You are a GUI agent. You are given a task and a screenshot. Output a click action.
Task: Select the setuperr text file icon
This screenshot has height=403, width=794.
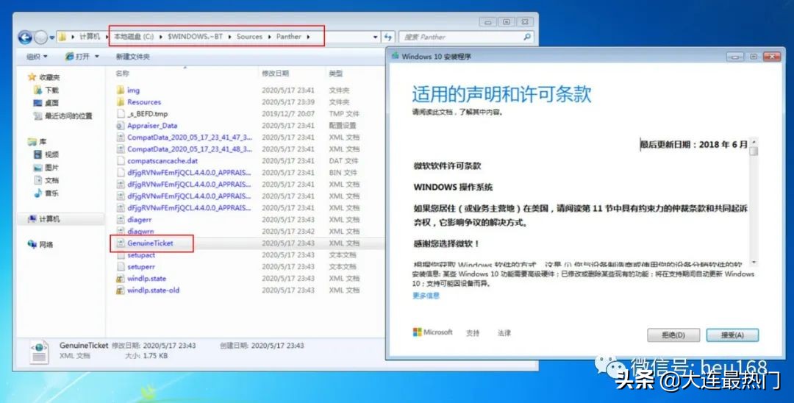(121, 267)
